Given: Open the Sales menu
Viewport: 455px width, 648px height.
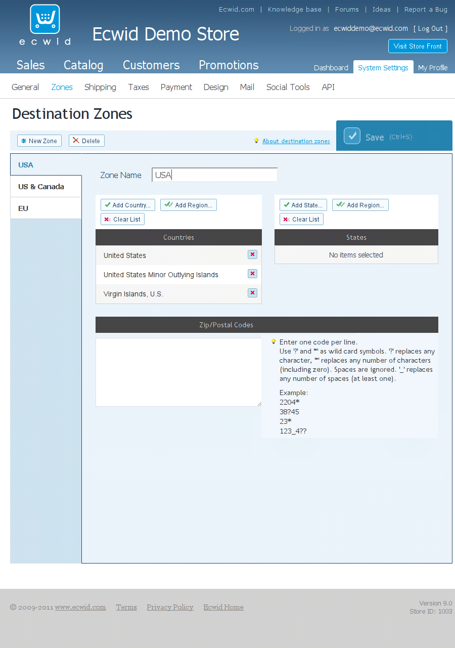Looking at the screenshot, I should pyautogui.click(x=31, y=65).
